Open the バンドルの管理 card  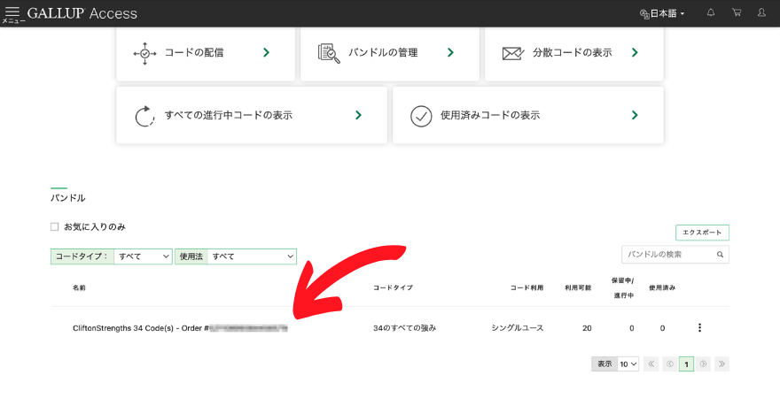pyautogui.click(x=390, y=54)
